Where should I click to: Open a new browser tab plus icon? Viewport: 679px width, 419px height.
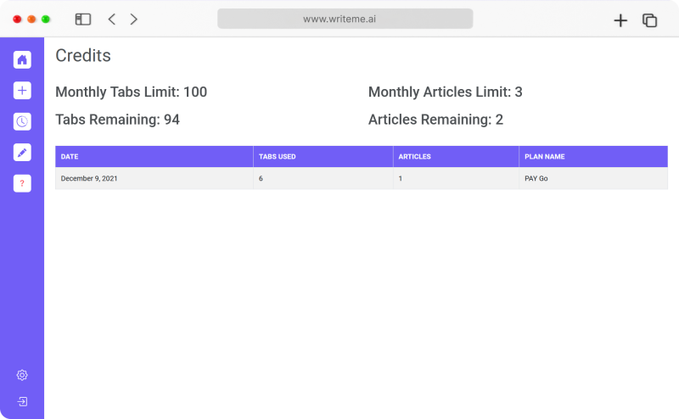[620, 20]
